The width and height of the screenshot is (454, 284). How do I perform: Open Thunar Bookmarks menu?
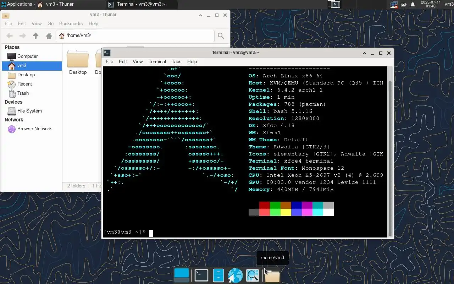71,23
